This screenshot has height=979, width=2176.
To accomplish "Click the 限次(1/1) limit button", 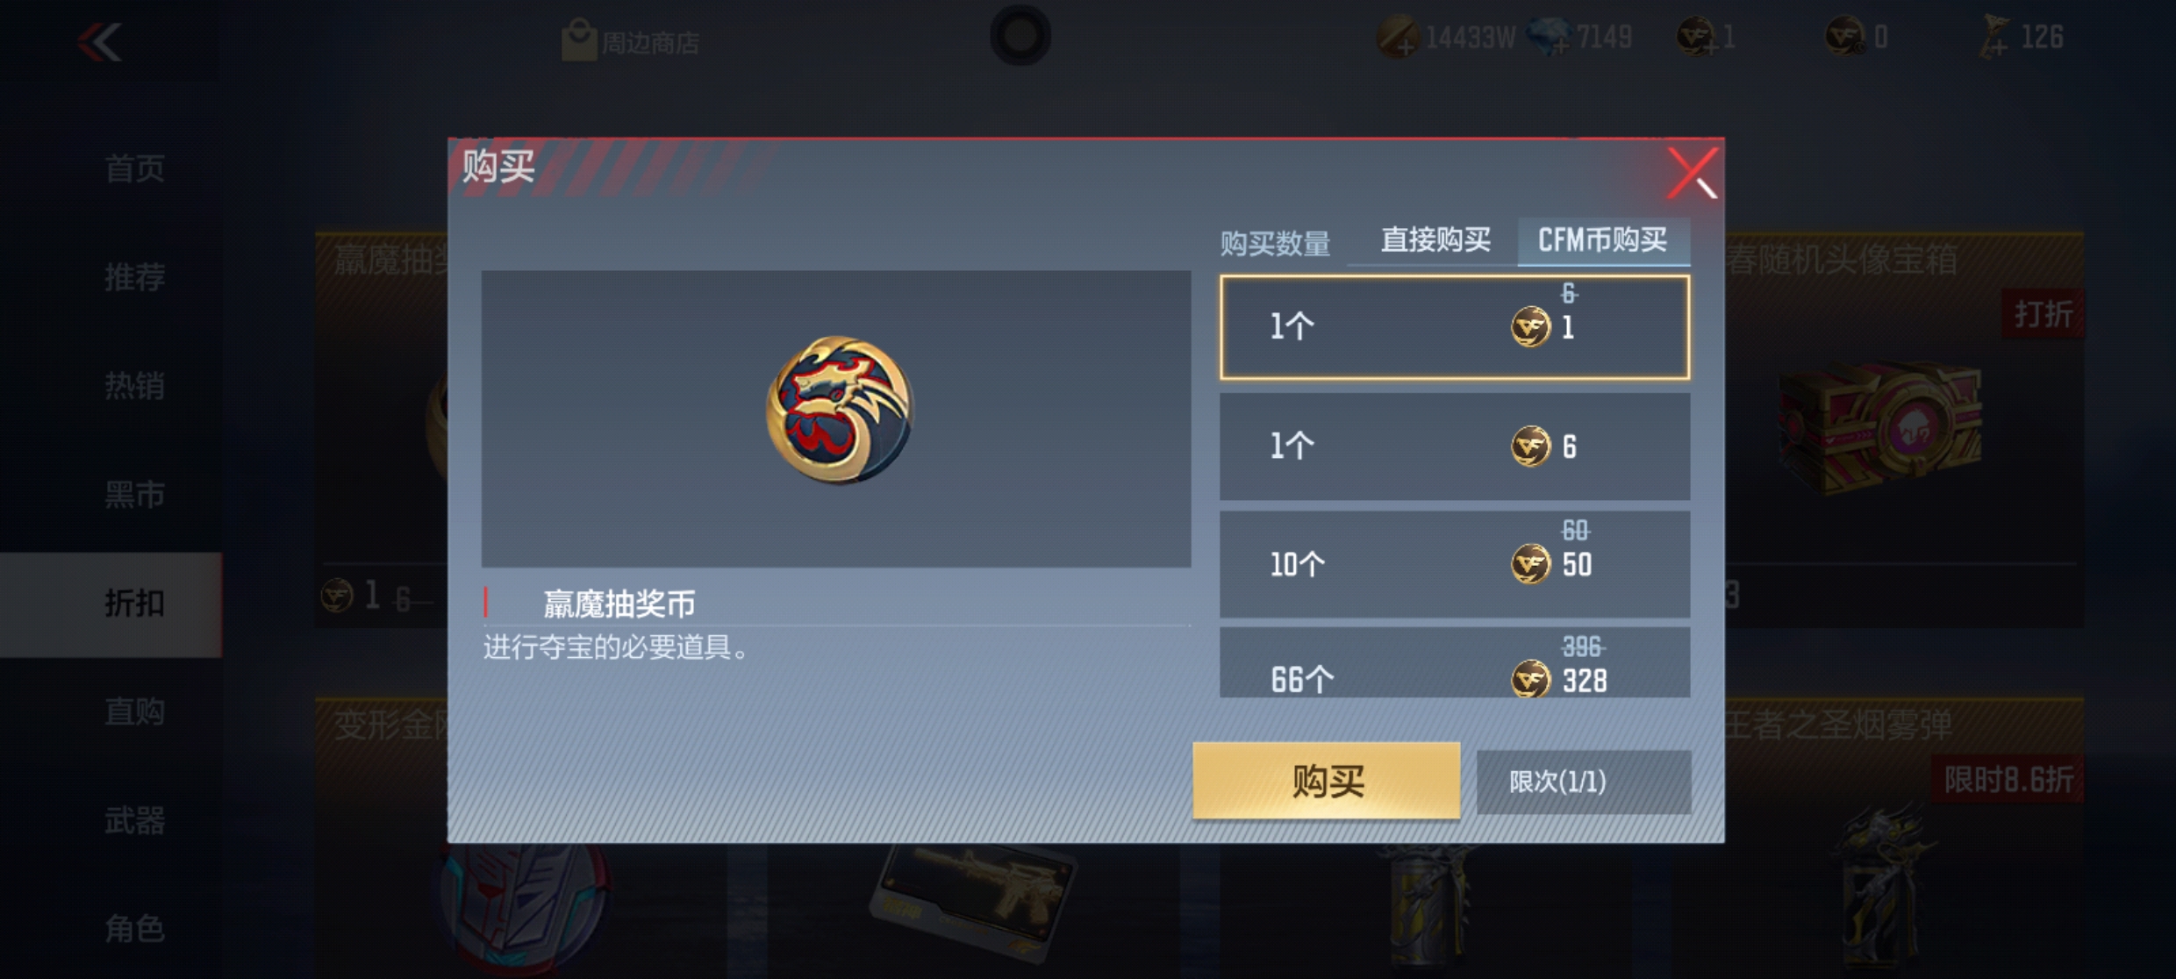I will pos(1584,782).
